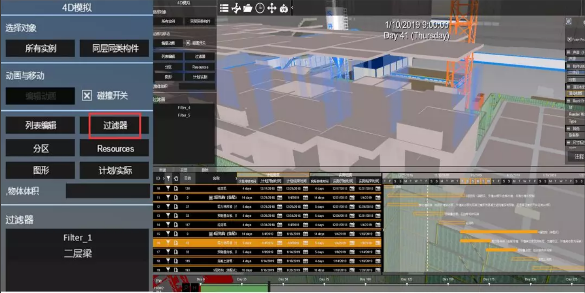Click the document icon on row 17

click(176, 252)
